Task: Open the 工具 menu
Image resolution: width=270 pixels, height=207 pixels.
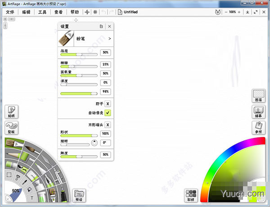Action: (42, 12)
